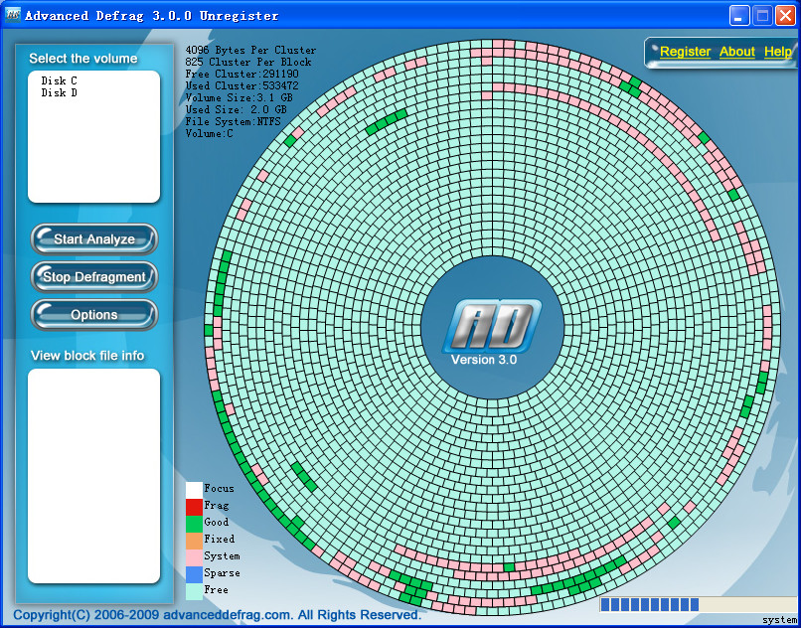Screen dimensions: 801x628
Task: Click the View block file info box
Action: tap(94, 476)
